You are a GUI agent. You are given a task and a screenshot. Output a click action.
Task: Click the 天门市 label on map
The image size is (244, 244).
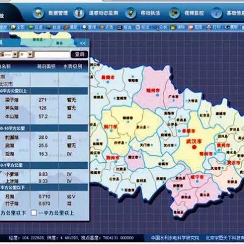pyautogui.click(x=145, y=145)
